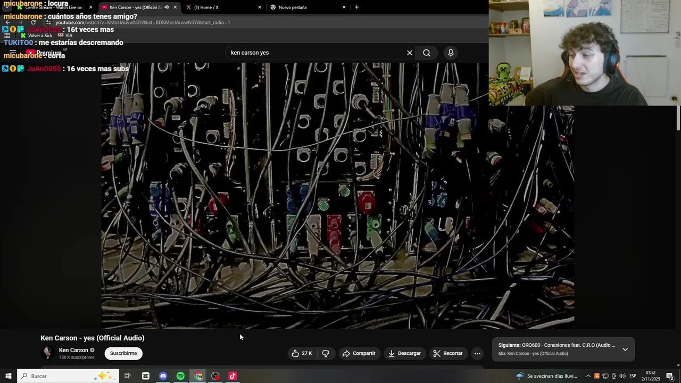Click the page vertical scrollbar
This screenshot has width=681, height=383.
tap(678, 118)
